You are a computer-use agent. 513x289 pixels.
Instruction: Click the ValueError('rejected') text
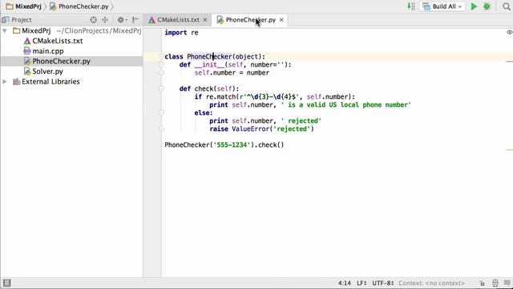[273, 128]
